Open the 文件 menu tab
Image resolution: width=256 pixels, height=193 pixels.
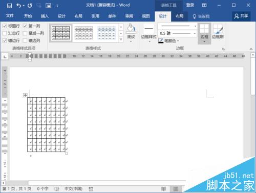click(10, 16)
